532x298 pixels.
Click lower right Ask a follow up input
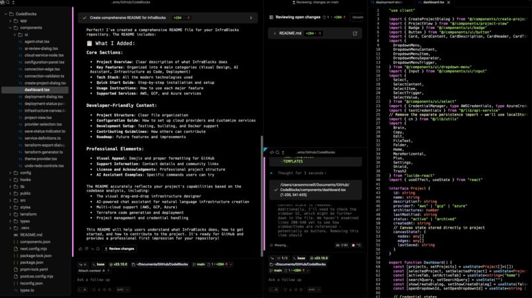pos(316,279)
